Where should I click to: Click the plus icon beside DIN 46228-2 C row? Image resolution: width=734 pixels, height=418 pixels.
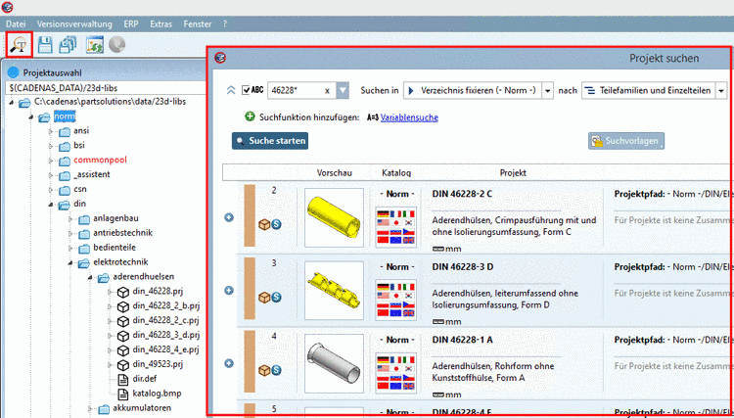(229, 217)
